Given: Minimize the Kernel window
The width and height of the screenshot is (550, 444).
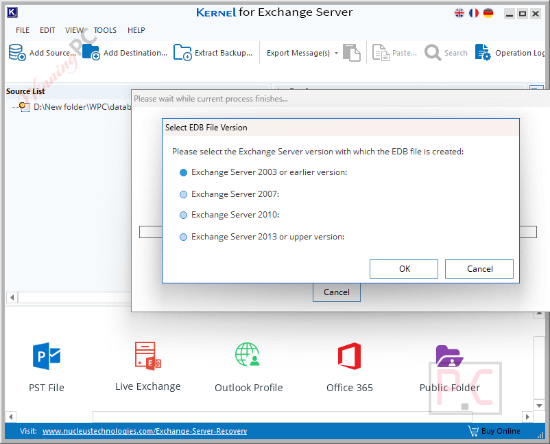Looking at the screenshot, I should coord(510,14).
